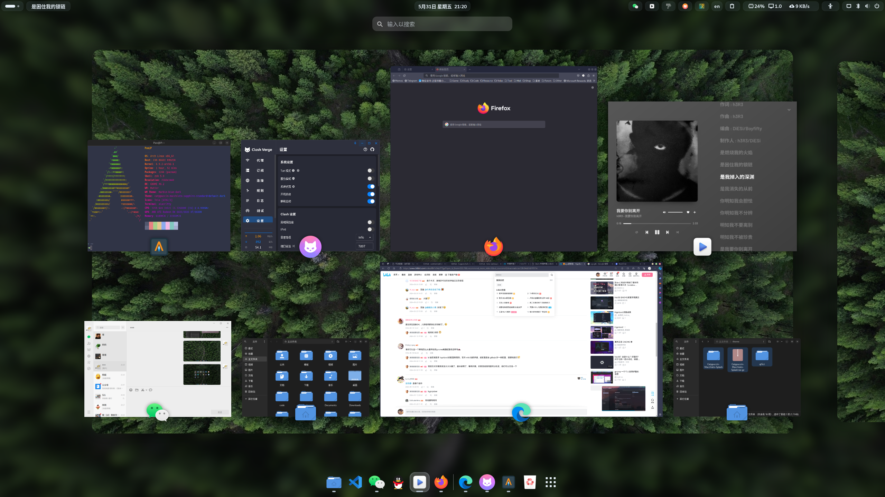The height and width of the screenshot is (497, 885).
Task: Open the GitHub icon in Clash Verge
Action: point(372,149)
